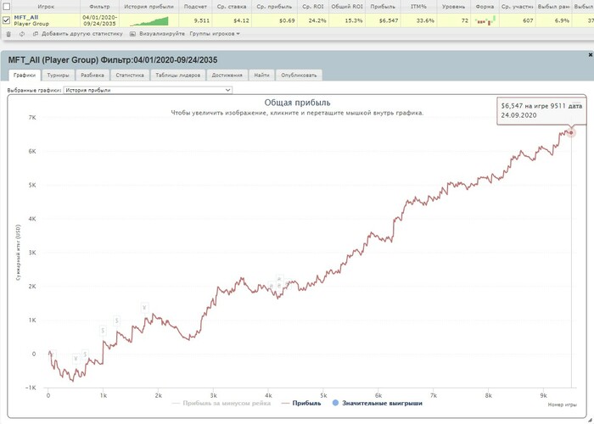Toggle the select-all checkbox in table header
594x424 pixels.
[6, 7]
